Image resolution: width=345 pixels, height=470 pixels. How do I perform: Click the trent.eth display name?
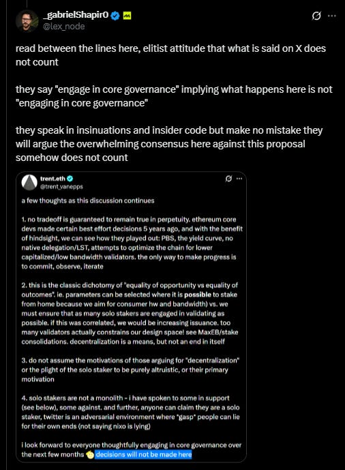click(52, 179)
